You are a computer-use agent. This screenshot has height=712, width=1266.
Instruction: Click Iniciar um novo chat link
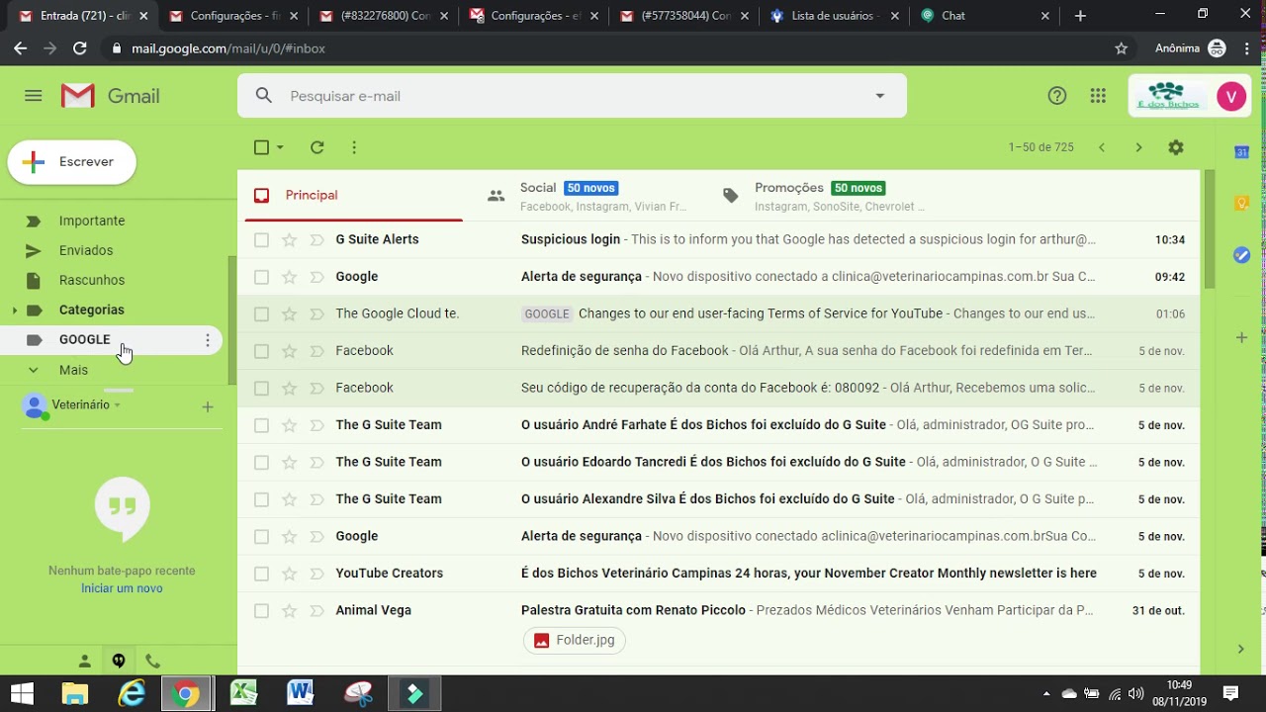point(122,588)
